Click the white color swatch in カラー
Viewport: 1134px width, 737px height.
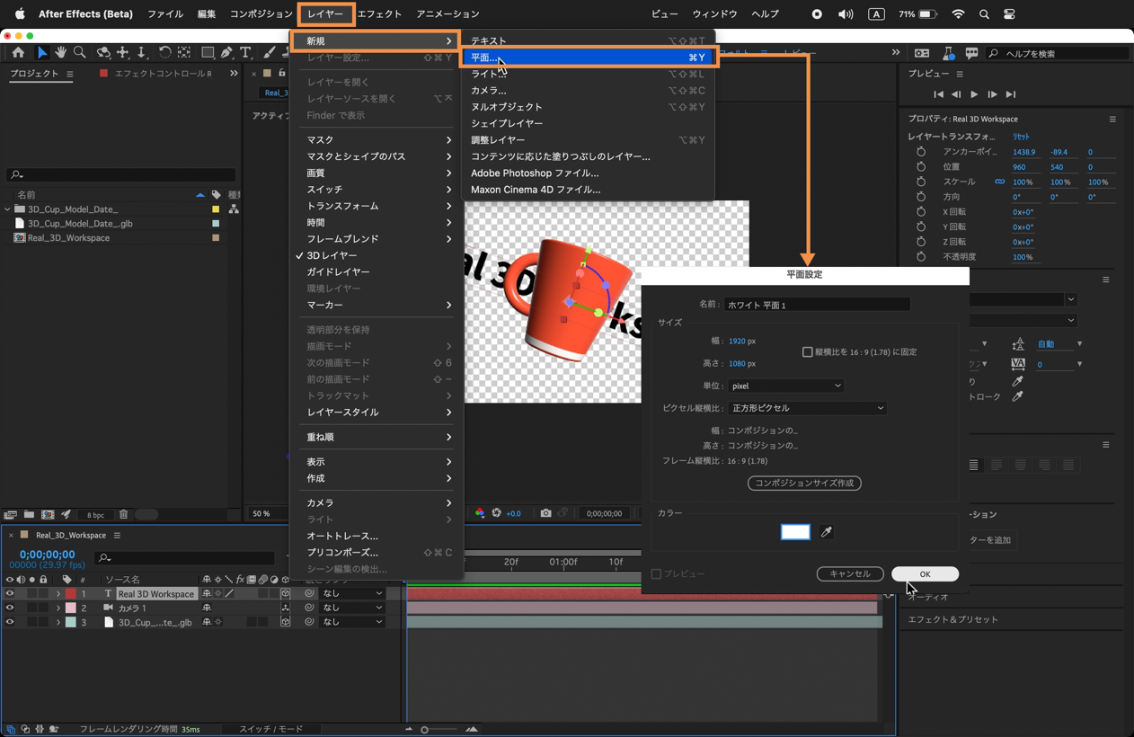pos(795,532)
